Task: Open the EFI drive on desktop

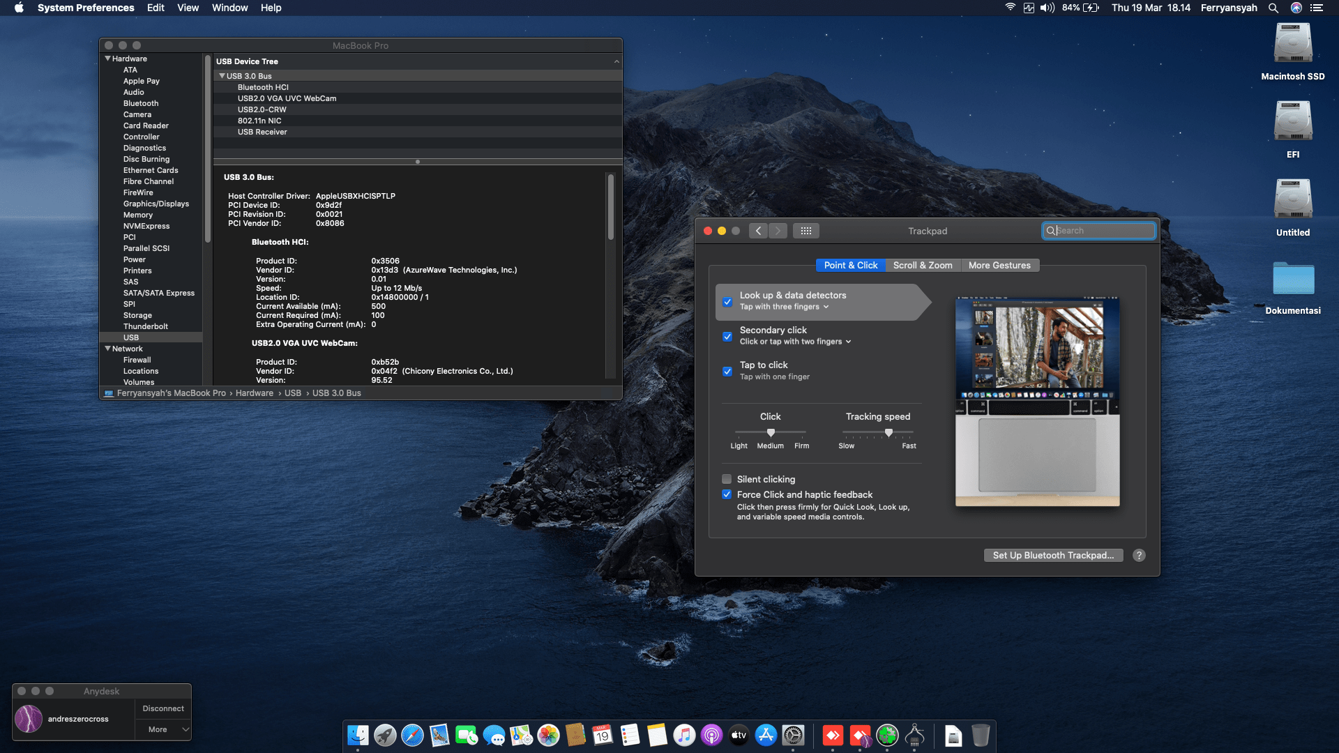Action: point(1293,122)
